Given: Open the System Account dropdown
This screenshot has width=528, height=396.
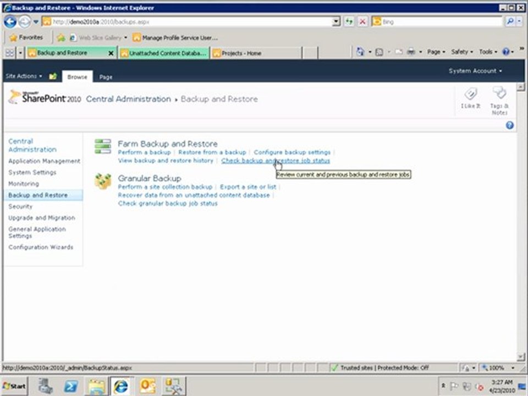Looking at the screenshot, I should pyautogui.click(x=475, y=71).
